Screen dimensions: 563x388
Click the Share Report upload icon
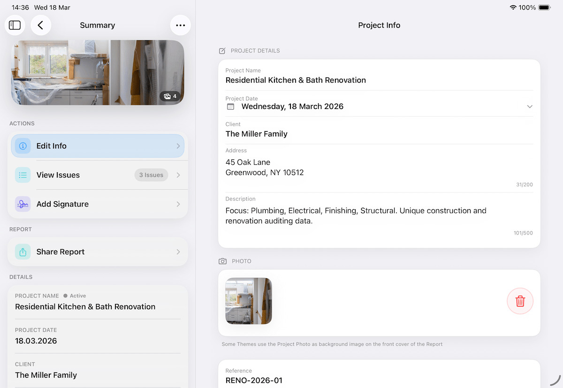pyautogui.click(x=23, y=252)
